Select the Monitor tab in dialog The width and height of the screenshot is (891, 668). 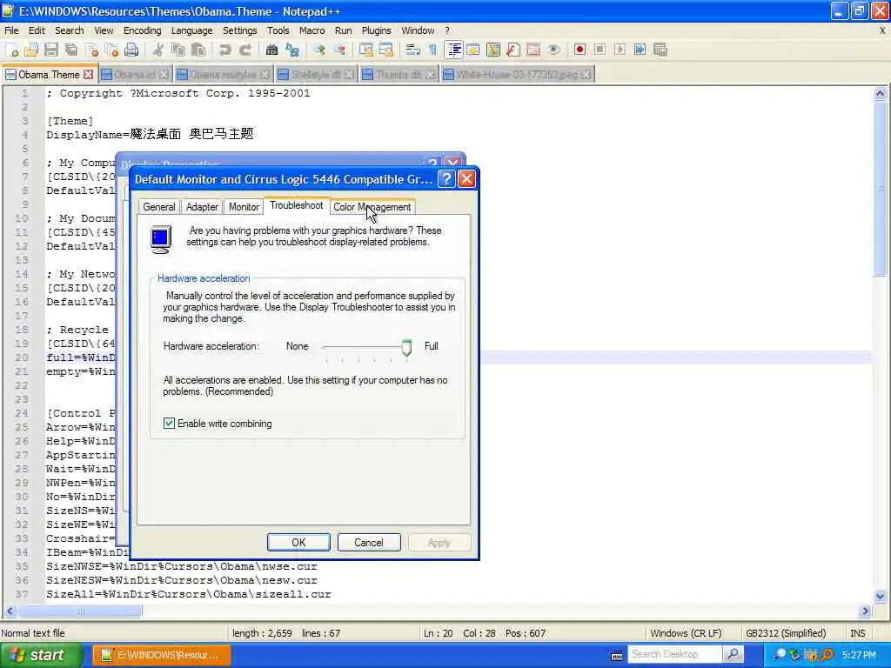click(244, 207)
